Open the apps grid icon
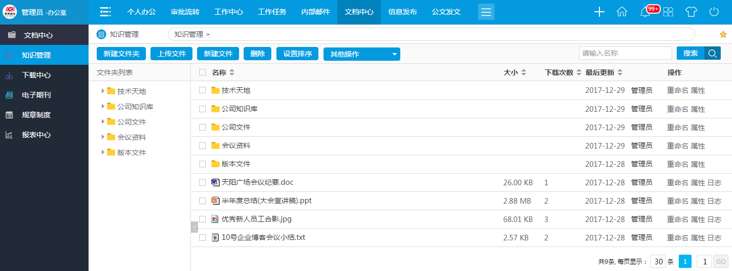This screenshot has height=271, width=732. (x=668, y=12)
